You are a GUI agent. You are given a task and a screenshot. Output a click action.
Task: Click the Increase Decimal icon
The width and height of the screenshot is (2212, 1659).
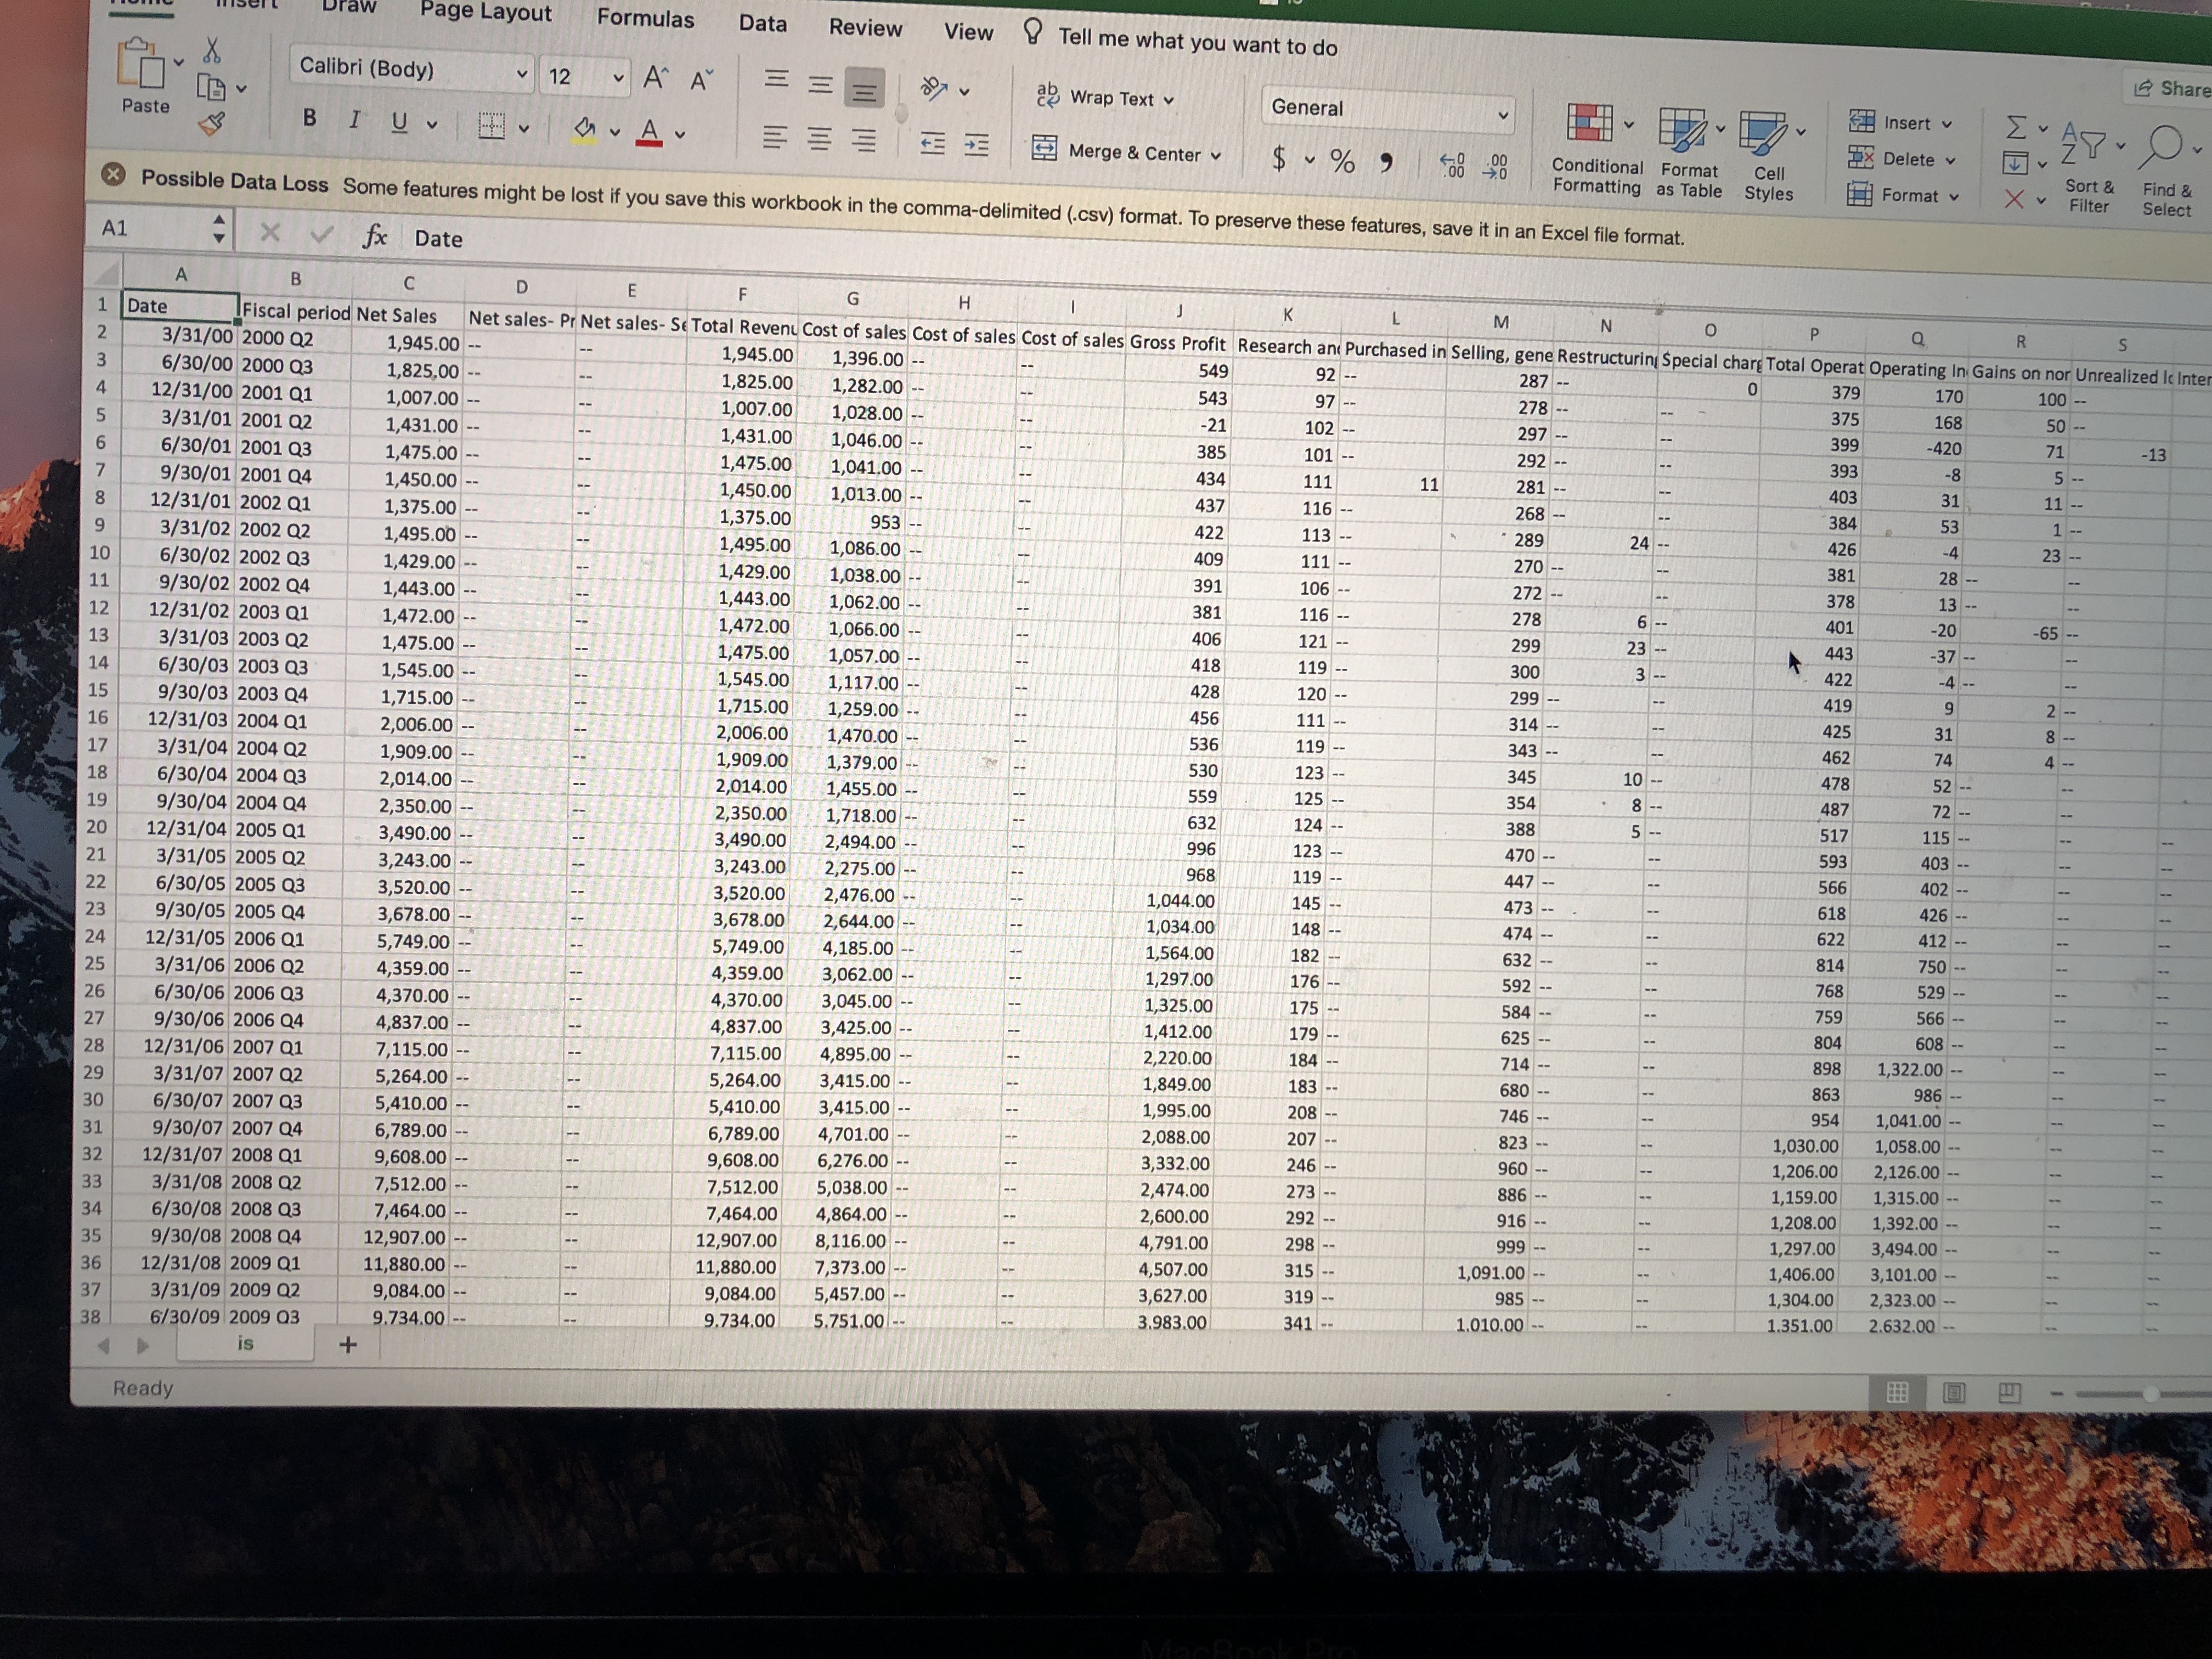pyautogui.click(x=1452, y=166)
